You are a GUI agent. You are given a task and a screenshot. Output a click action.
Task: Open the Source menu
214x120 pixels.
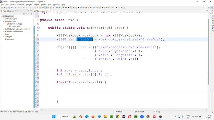tap(13, 5)
